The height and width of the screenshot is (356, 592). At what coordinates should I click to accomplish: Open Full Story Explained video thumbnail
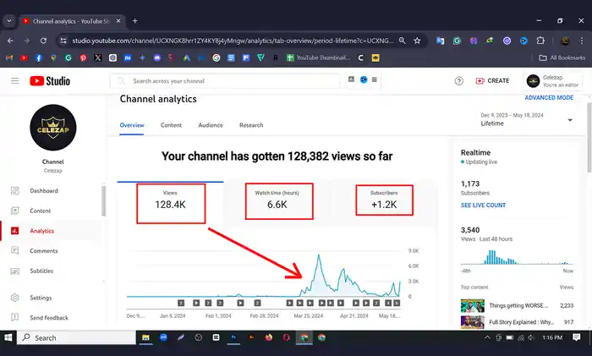click(x=472, y=322)
